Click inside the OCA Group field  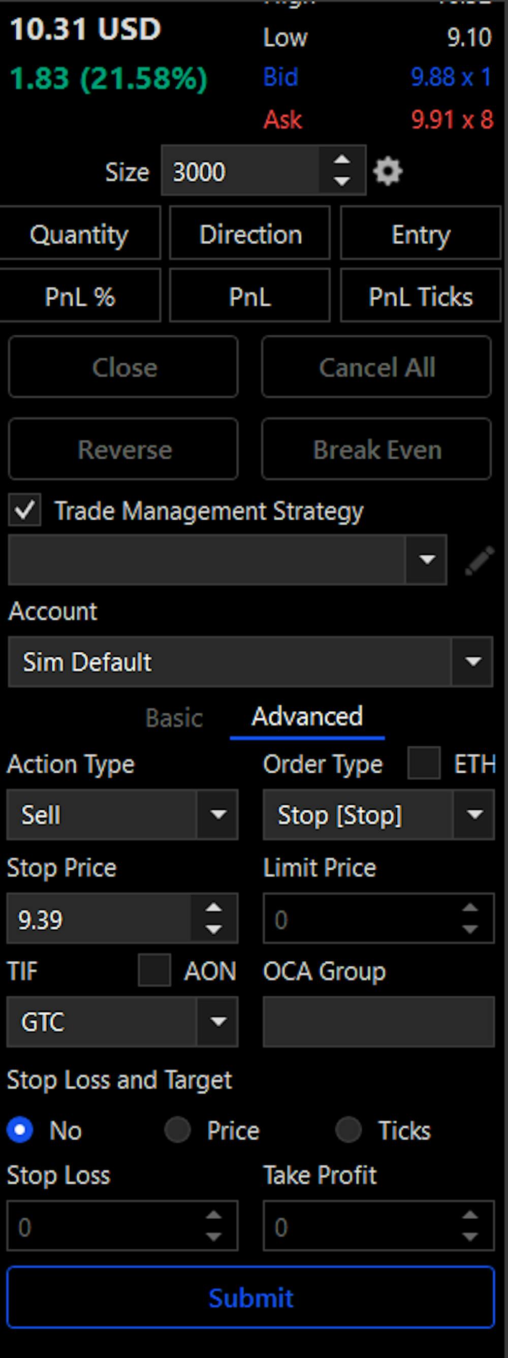(x=377, y=1022)
